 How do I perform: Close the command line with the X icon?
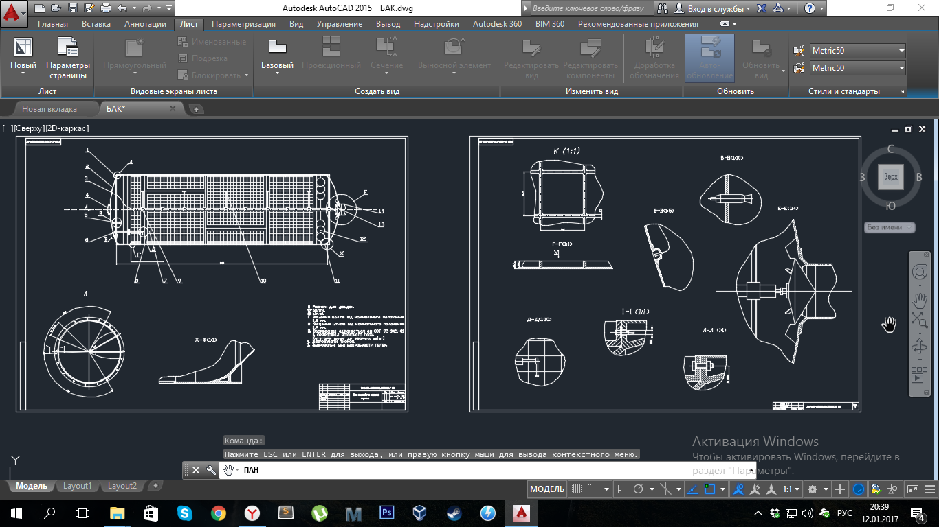pos(196,470)
